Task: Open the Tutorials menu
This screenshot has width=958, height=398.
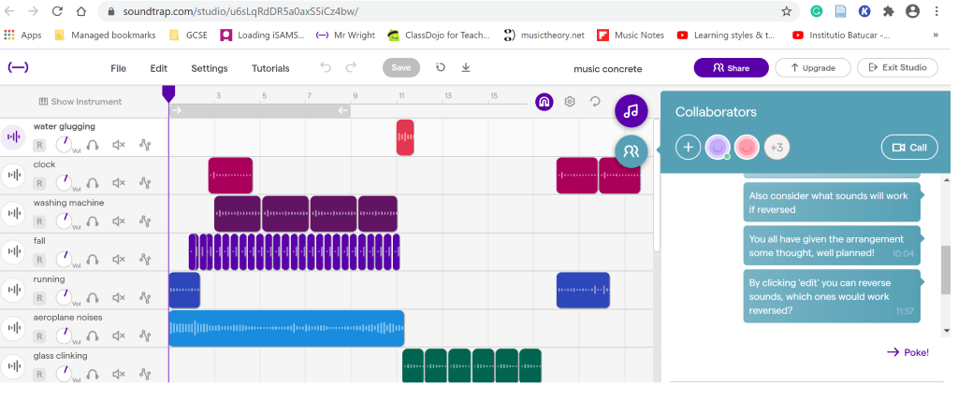Action: (270, 68)
